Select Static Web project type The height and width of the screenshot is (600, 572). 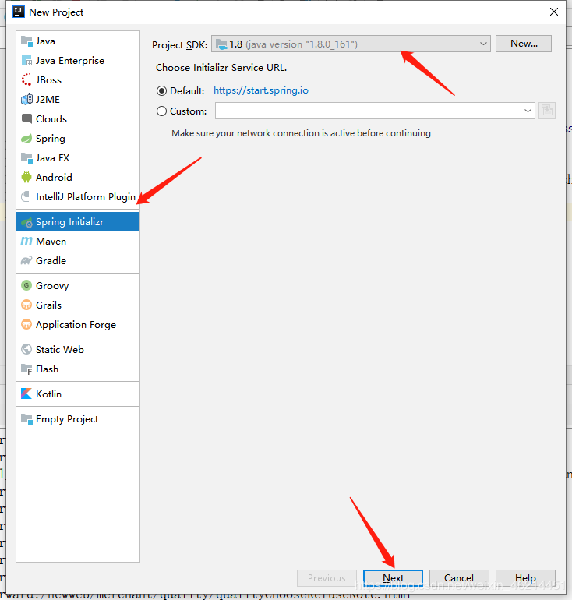click(78, 349)
